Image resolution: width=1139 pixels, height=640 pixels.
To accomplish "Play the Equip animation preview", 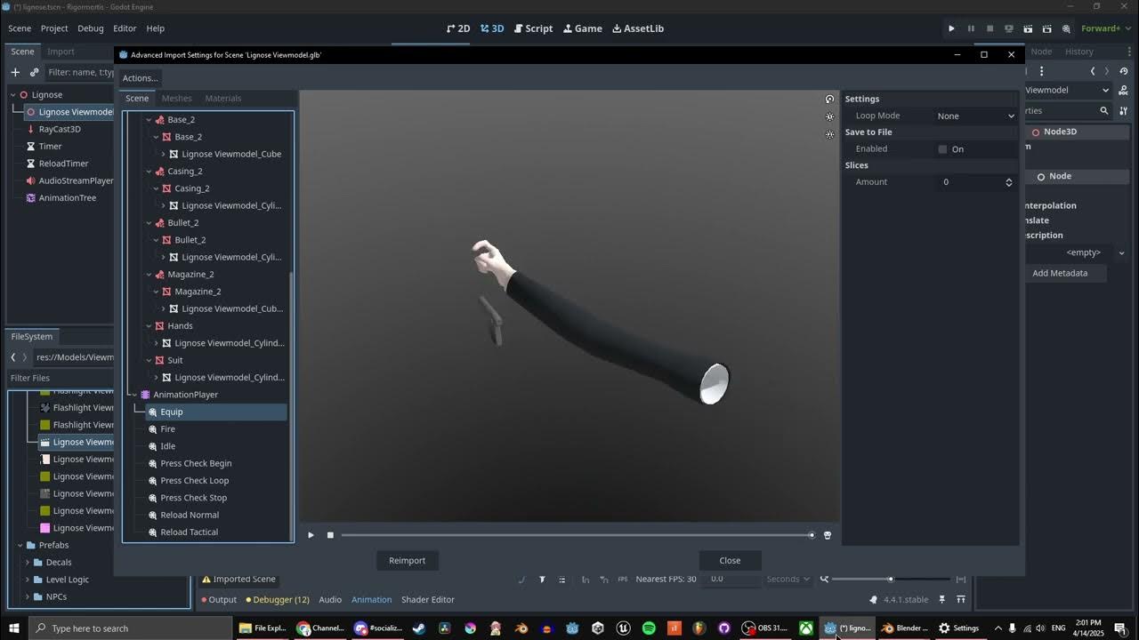I will click(x=311, y=535).
